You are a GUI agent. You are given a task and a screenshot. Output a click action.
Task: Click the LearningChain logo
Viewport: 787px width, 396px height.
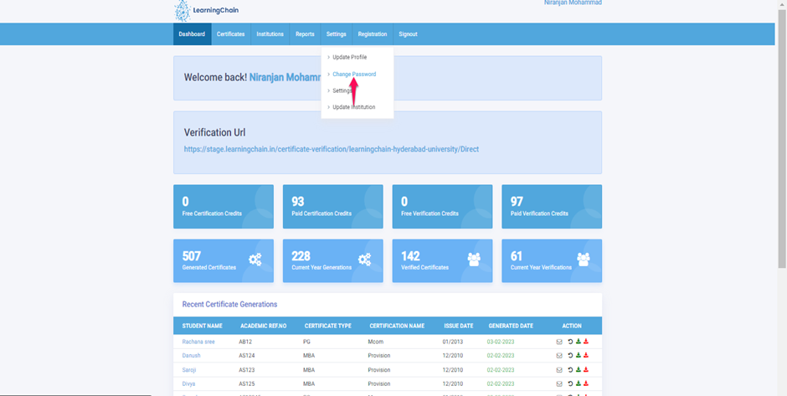(195, 10)
